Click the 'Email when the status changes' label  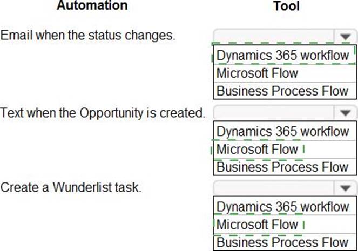click(88, 36)
